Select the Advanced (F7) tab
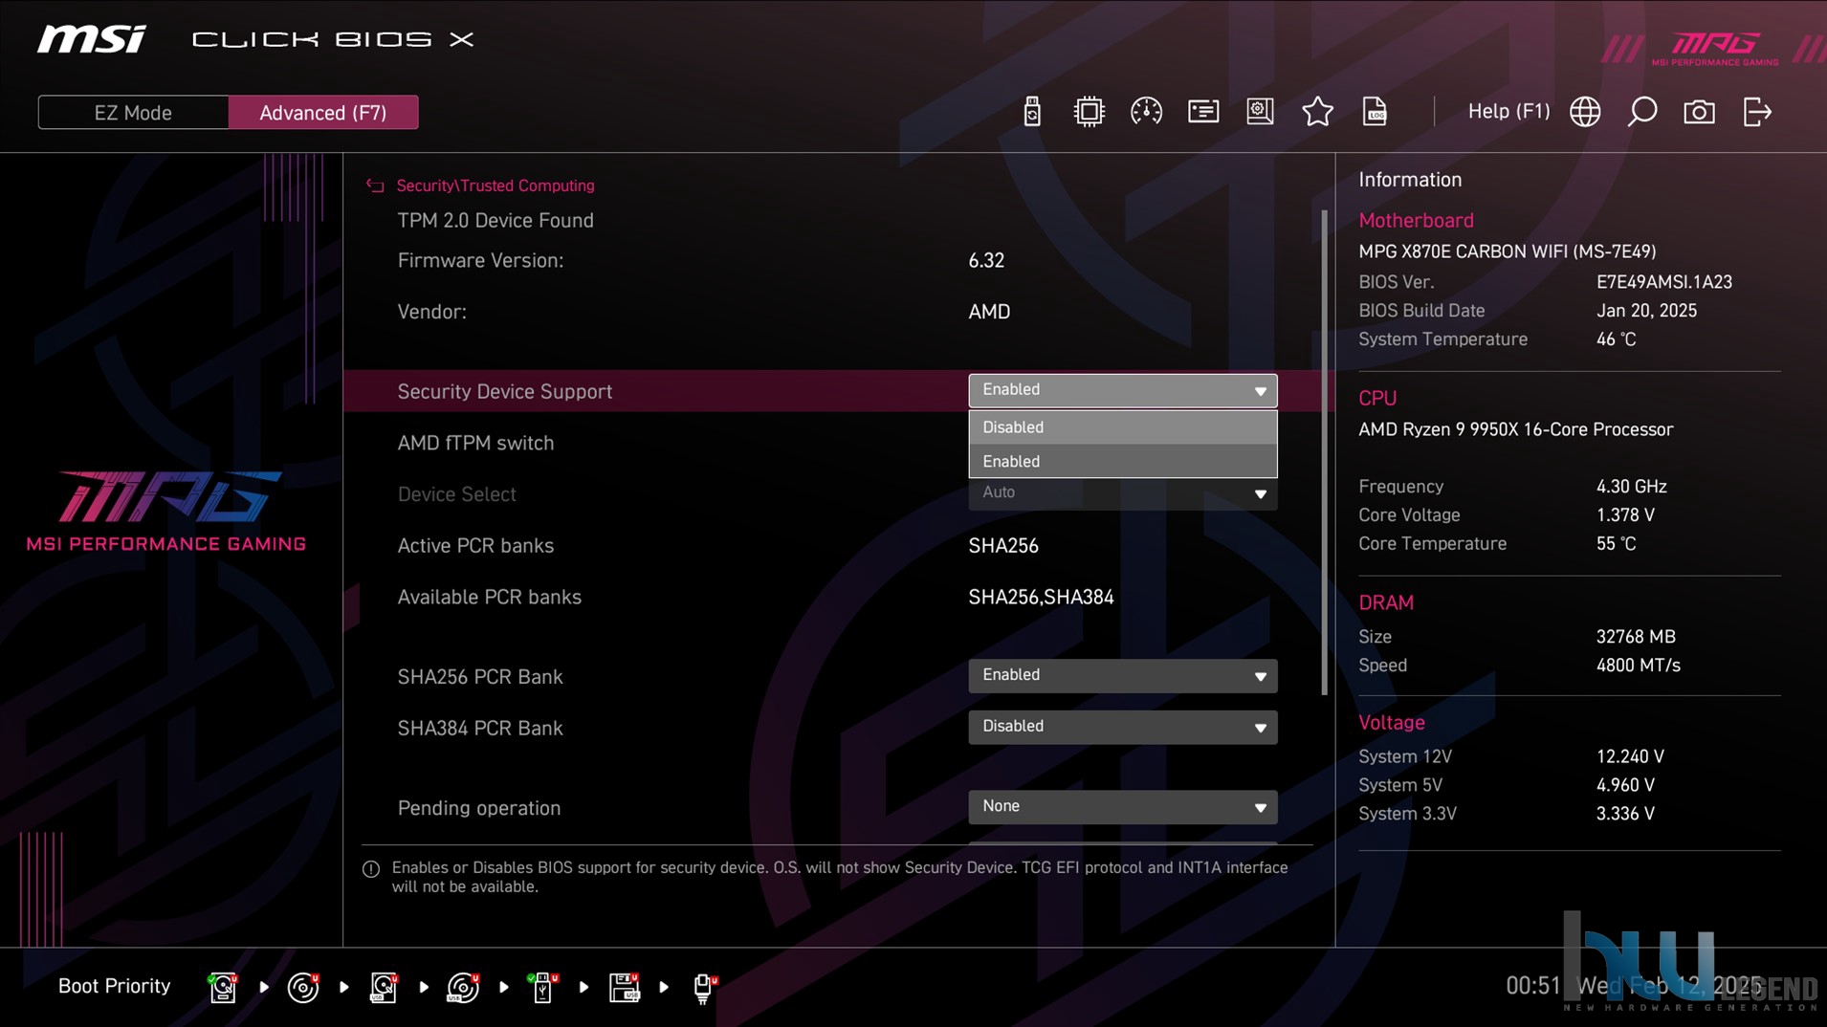1827x1027 pixels. click(x=323, y=112)
